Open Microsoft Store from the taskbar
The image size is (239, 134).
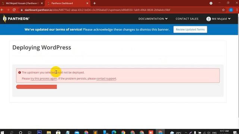[x=58, y=133]
